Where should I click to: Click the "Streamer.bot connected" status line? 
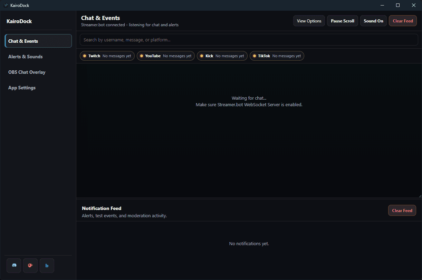click(x=130, y=25)
